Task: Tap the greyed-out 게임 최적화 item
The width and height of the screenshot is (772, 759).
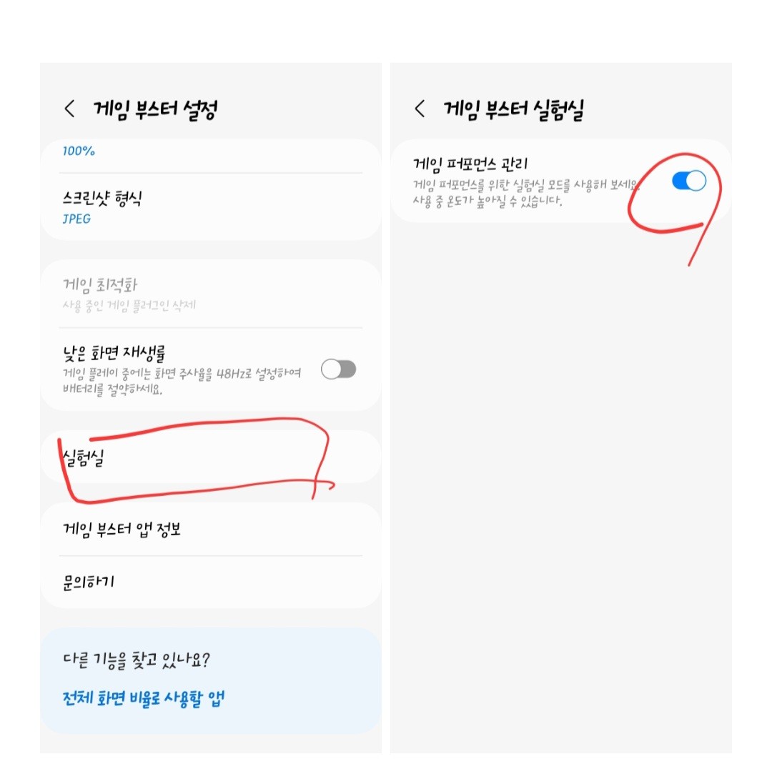Action: pyautogui.click(x=211, y=293)
